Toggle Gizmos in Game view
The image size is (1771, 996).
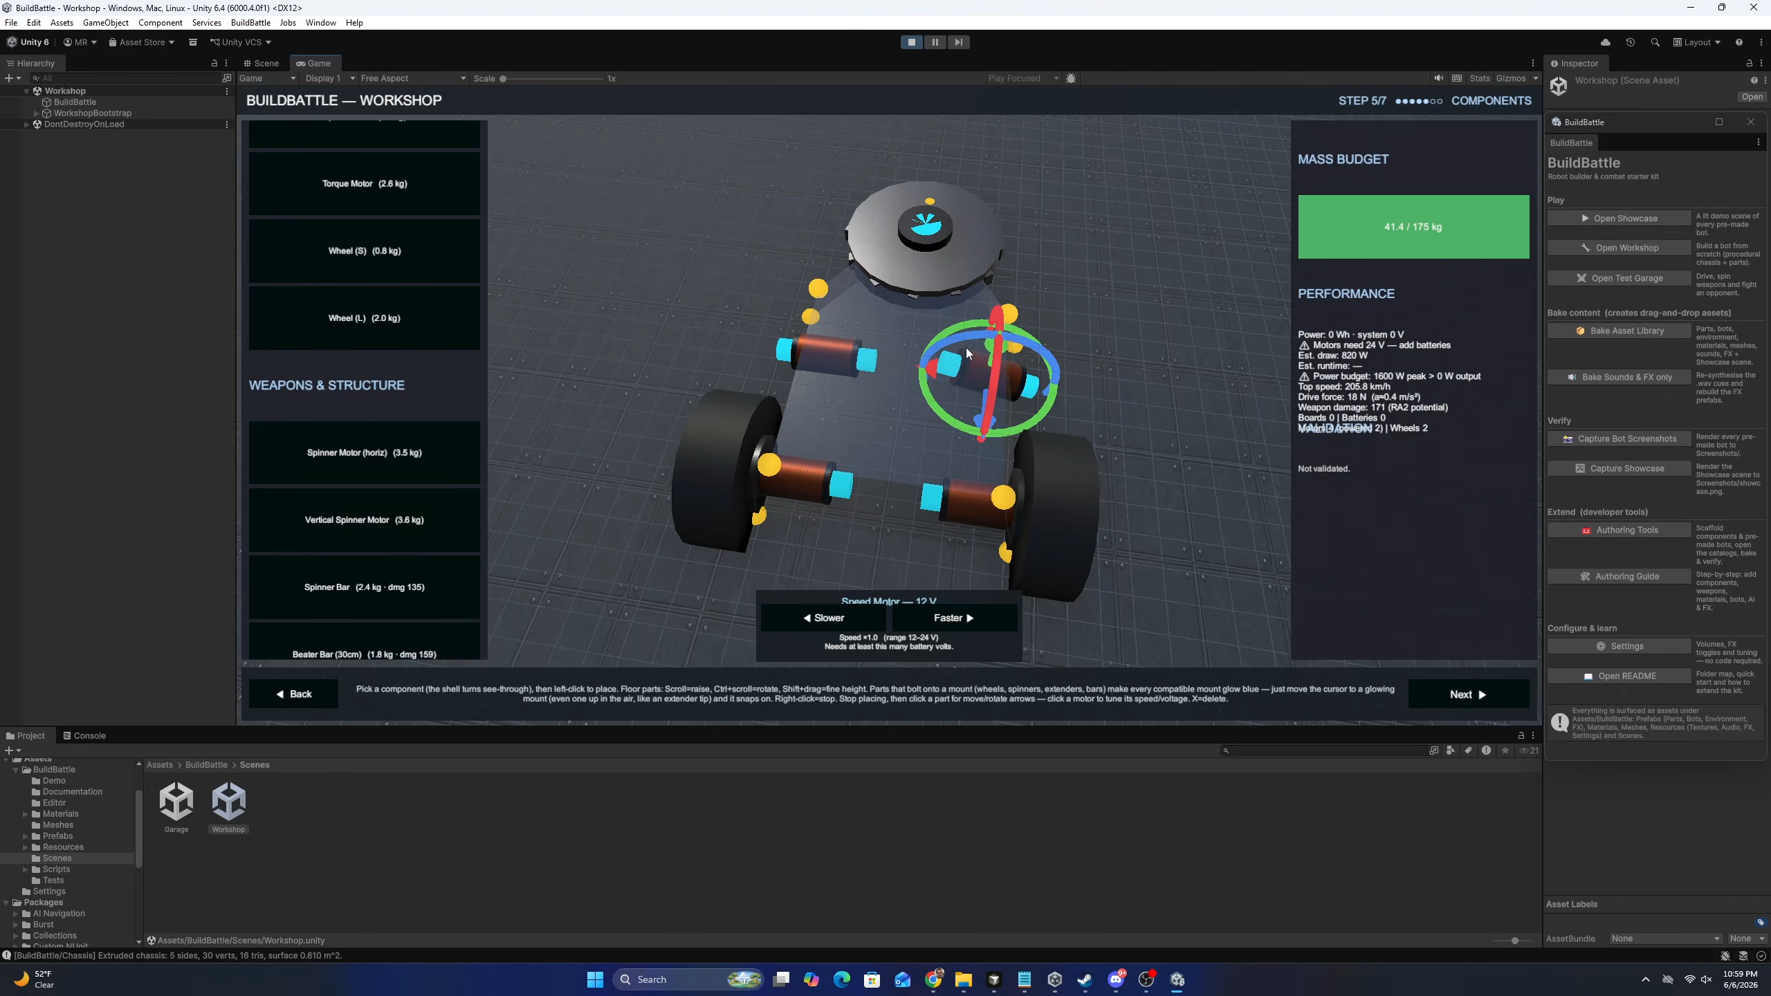(x=1511, y=78)
